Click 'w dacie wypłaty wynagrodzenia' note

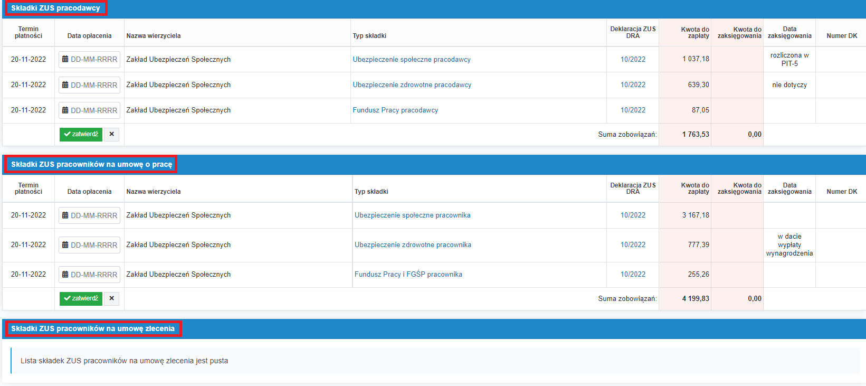[789, 245]
